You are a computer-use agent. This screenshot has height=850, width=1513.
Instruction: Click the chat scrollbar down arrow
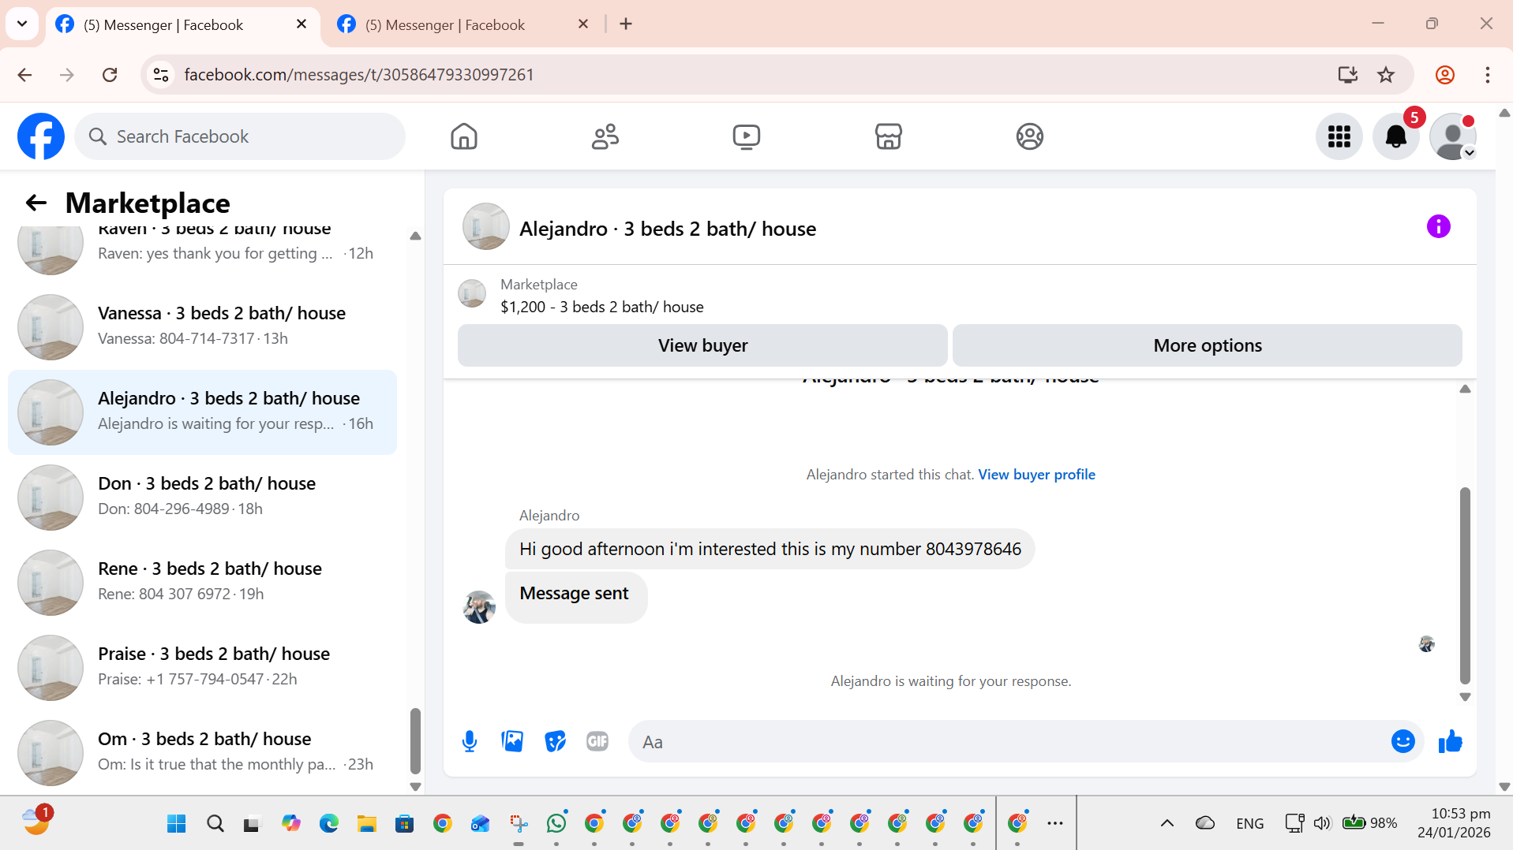(x=1465, y=697)
